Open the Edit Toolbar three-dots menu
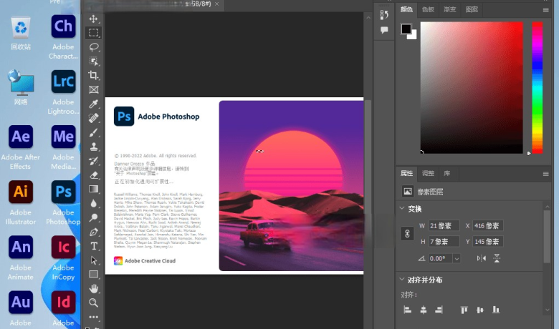Screen dimensions: 559x329 (x=94, y=317)
